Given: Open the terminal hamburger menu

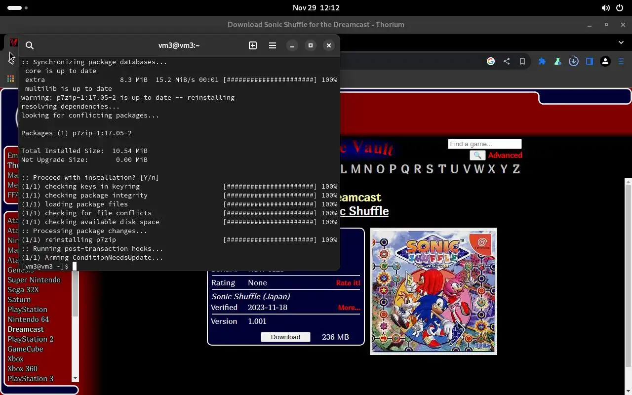Looking at the screenshot, I should coord(273,45).
